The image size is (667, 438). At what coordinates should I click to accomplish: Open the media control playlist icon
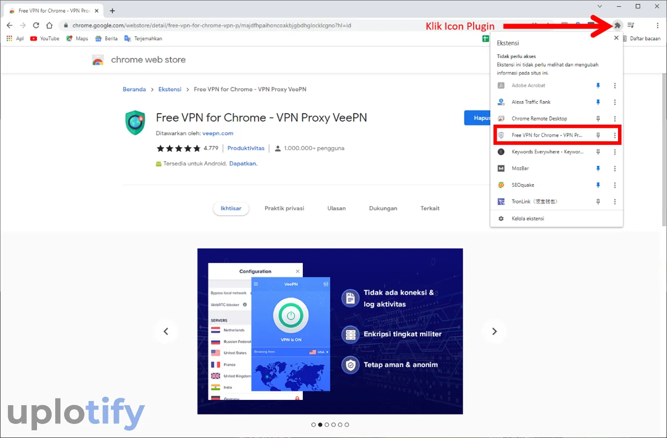tap(631, 25)
